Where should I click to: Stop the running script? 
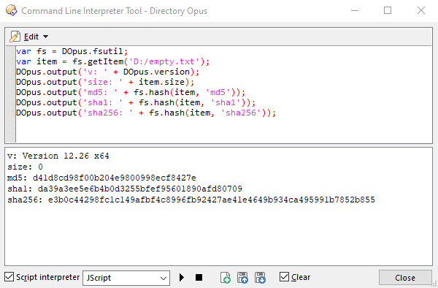[199, 277]
